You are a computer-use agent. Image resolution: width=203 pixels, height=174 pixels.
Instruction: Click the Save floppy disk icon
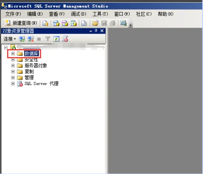104,23
